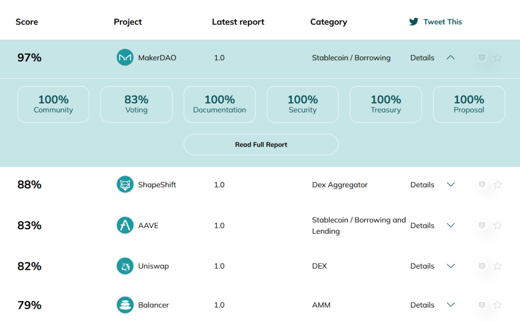Open the 100% Security score card
520x321 pixels.
[x=302, y=104]
